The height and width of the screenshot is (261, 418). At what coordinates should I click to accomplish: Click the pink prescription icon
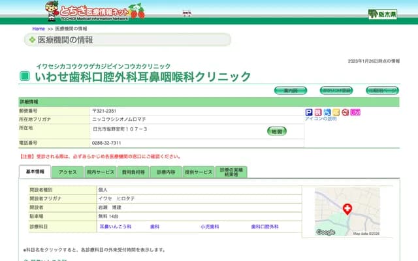355,112
